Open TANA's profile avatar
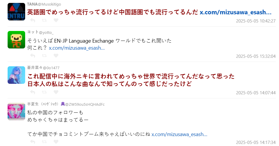The height and width of the screenshot is (146, 279). (x=16, y=12)
